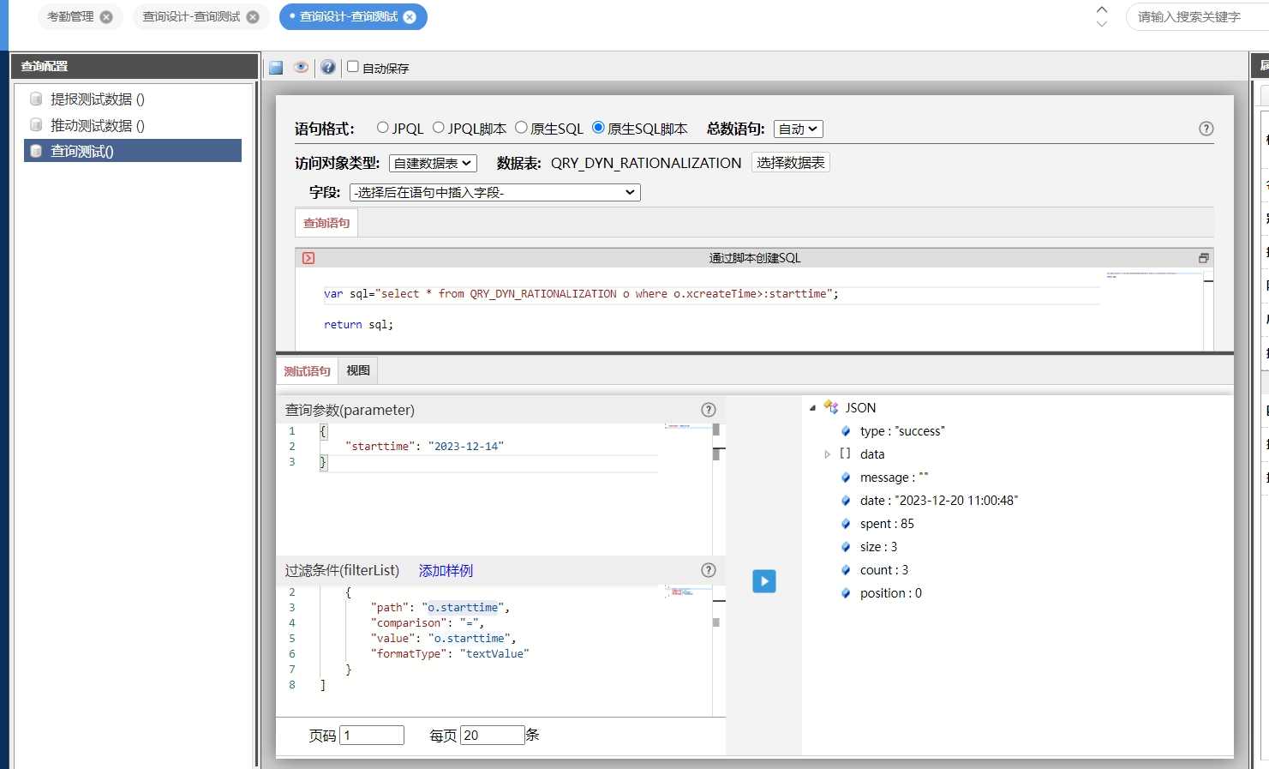The width and height of the screenshot is (1269, 769).
Task: Open the 总数语句 dropdown
Action: pyautogui.click(x=798, y=129)
